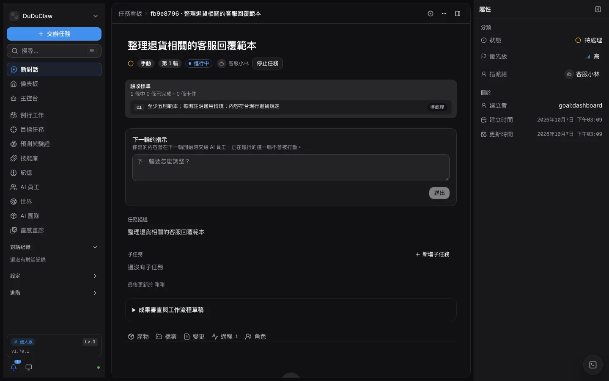Switch to the 角色 tab
This screenshot has width=609, height=381.
(x=255, y=337)
